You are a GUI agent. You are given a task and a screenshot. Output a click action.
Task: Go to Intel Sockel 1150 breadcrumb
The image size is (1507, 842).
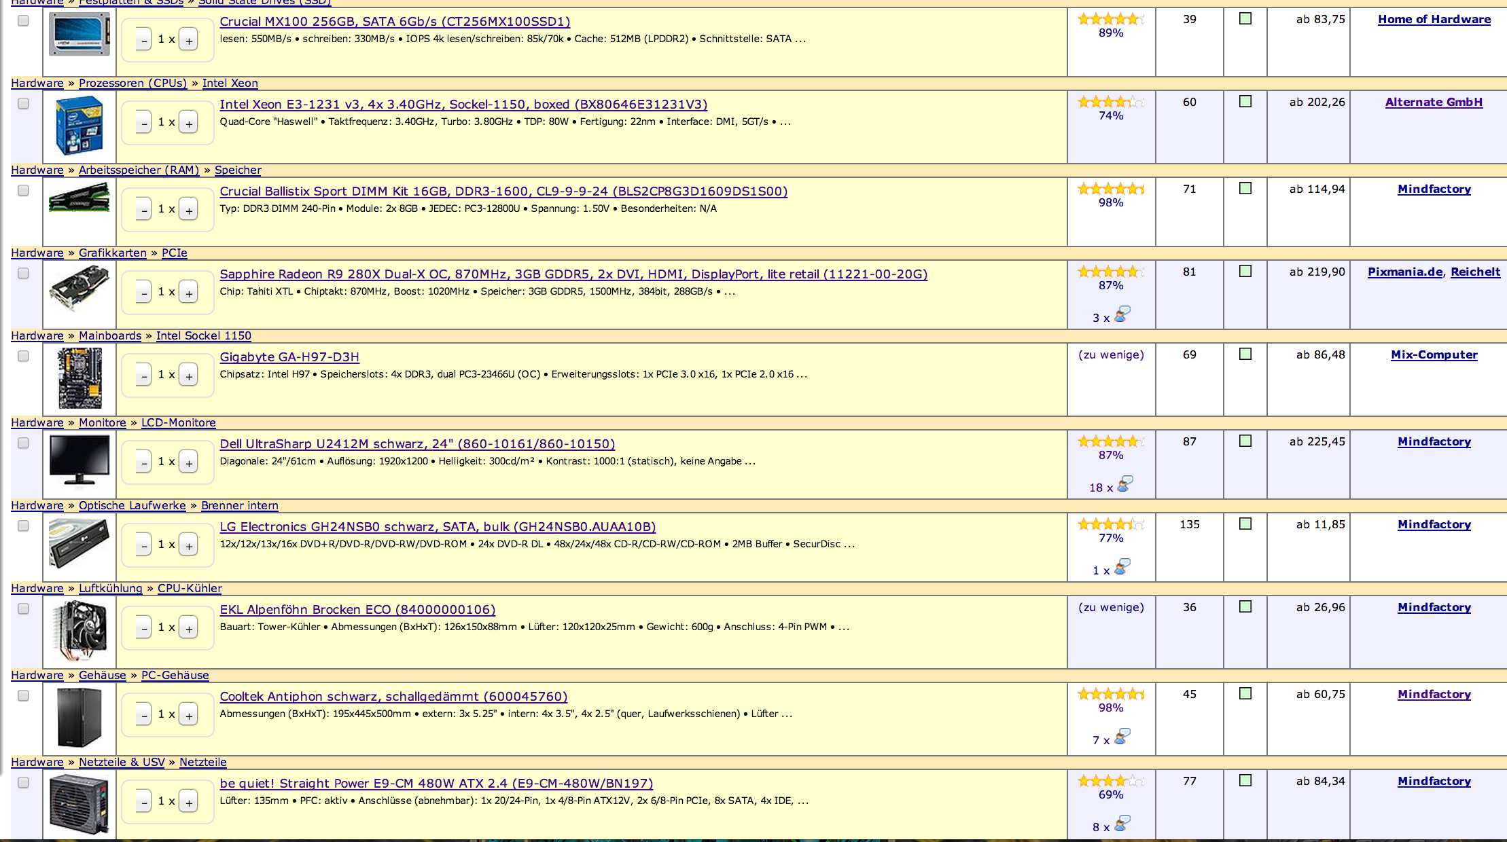pos(203,335)
